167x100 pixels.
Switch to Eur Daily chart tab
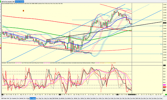[50, 98]
